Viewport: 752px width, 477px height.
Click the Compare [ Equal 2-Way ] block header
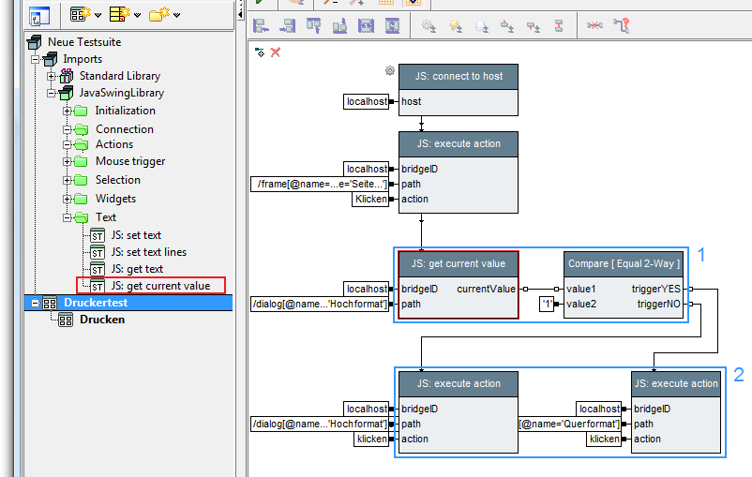tap(624, 262)
